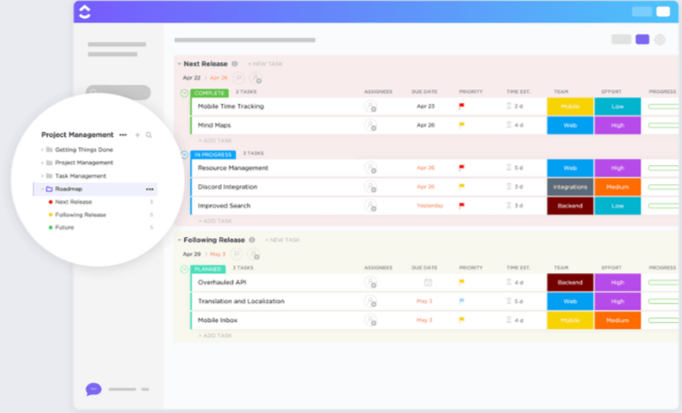Click search icon beside Project Management
The image size is (682, 413).
click(149, 134)
